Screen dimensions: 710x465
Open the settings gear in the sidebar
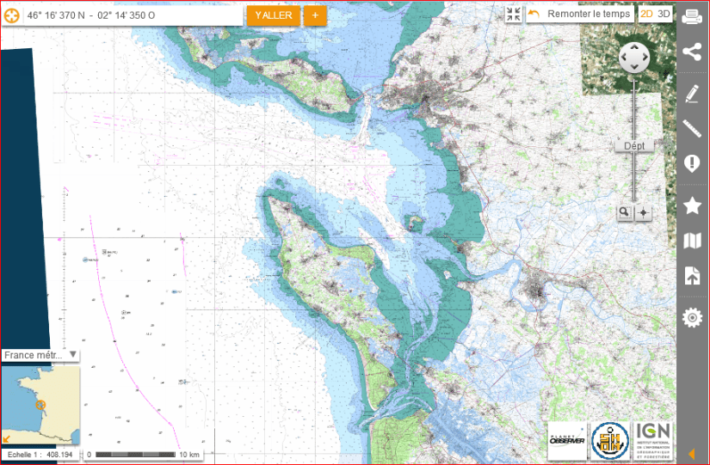pyautogui.click(x=692, y=318)
